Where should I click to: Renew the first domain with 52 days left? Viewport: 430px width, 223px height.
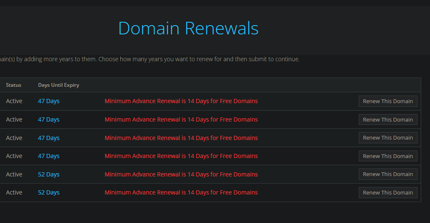click(388, 174)
